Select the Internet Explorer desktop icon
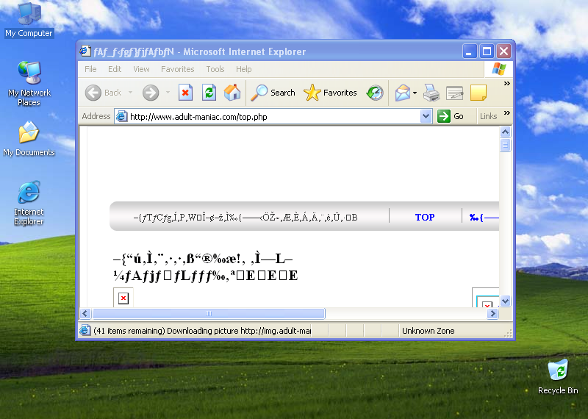The height and width of the screenshot is (419, 588). pos(29,203)
